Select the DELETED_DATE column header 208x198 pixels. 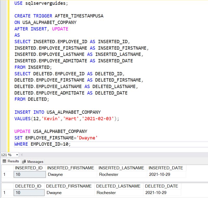coord(162,186)
